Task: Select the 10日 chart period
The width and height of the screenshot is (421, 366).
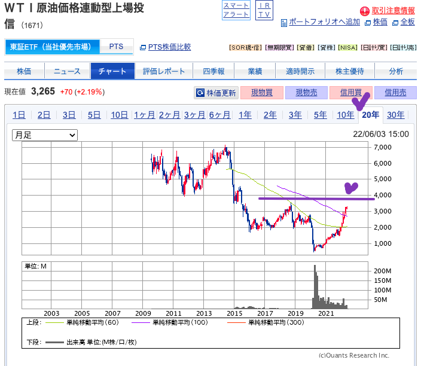Action: 120,115
